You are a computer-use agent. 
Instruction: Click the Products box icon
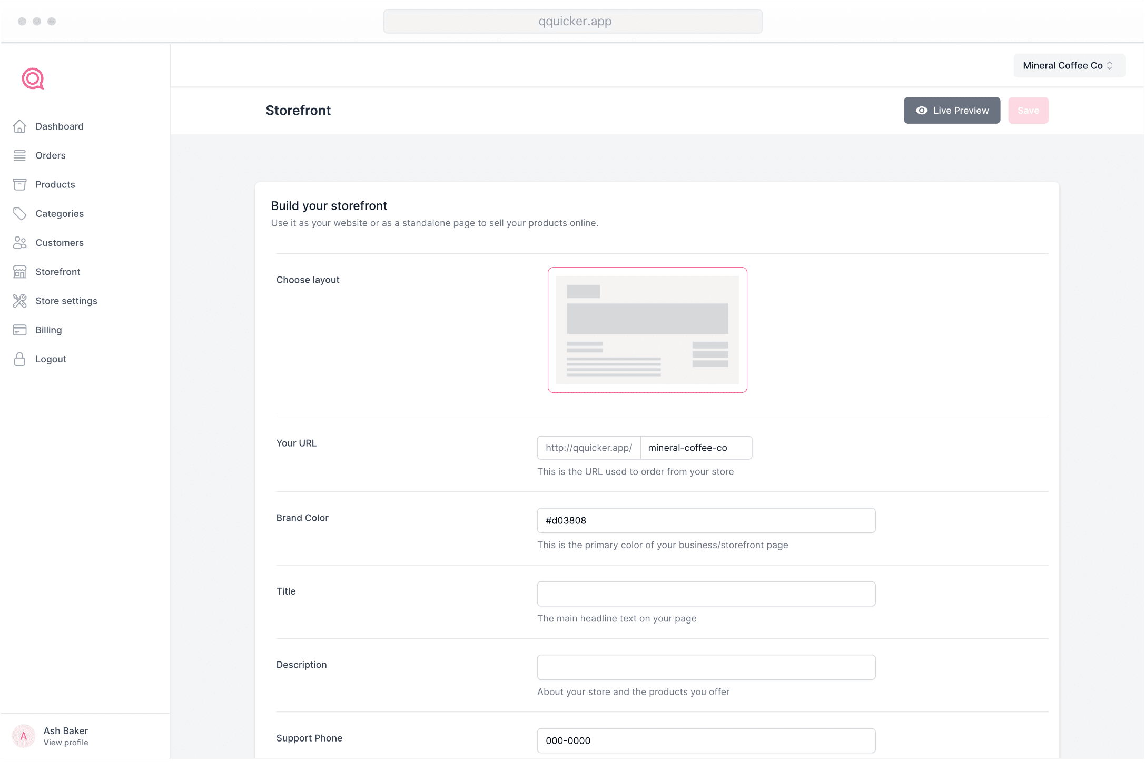pos(19,184)
